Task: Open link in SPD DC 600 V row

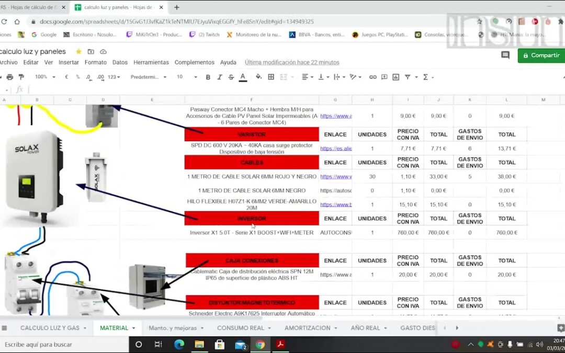Action: (336, 149)
